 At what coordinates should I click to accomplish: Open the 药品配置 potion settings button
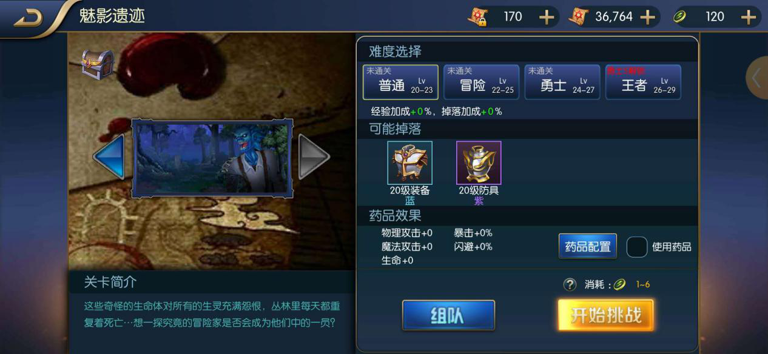(x=587, y=246)
